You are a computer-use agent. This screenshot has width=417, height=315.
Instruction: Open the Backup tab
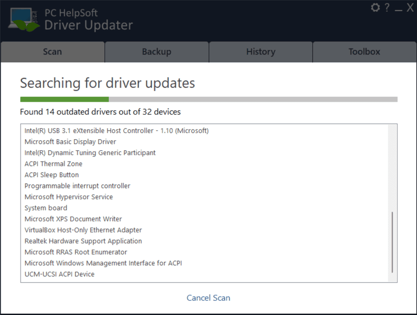click(x=156, y=52)
